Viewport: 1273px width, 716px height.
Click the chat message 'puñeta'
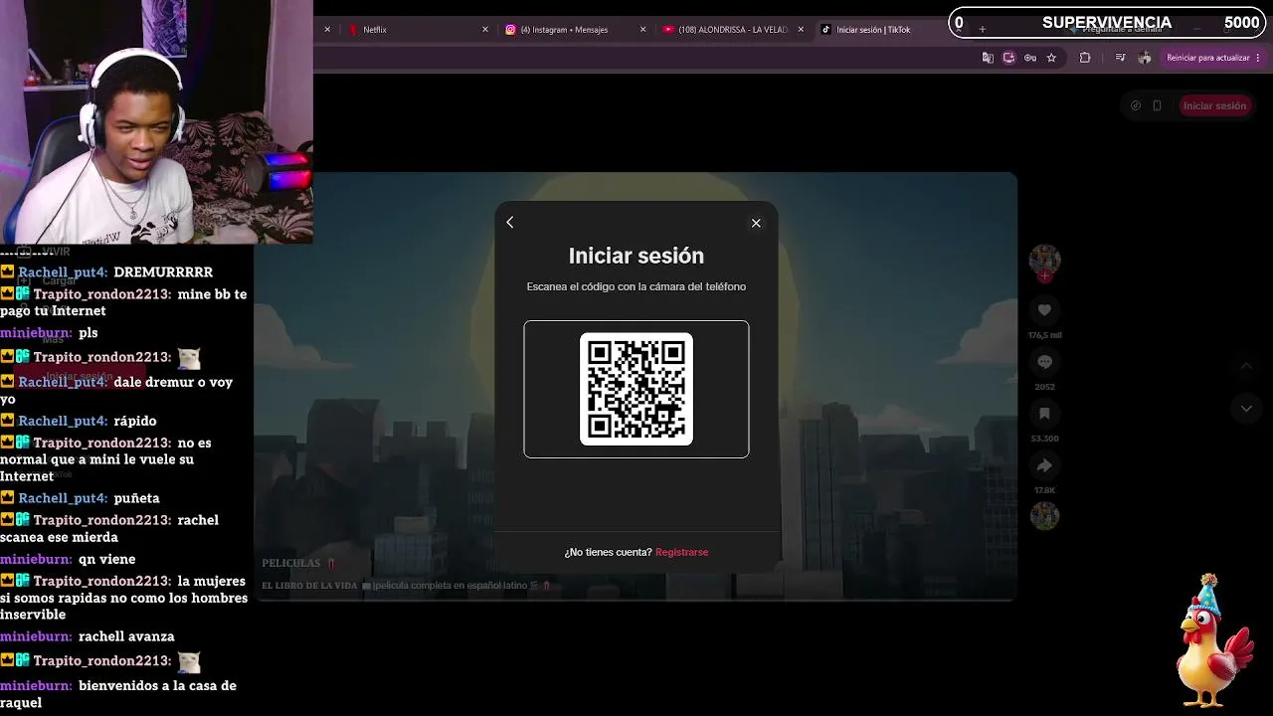136,498
